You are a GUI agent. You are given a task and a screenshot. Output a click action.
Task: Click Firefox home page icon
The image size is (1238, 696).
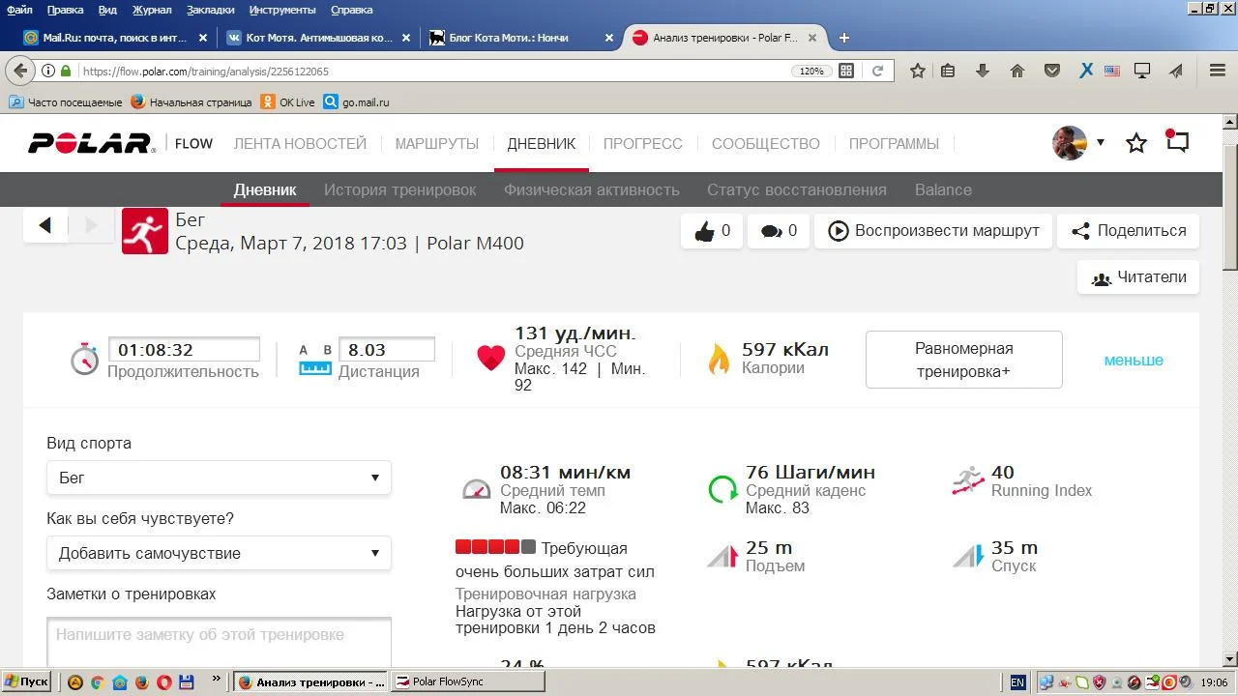[x=1017, y=71]
